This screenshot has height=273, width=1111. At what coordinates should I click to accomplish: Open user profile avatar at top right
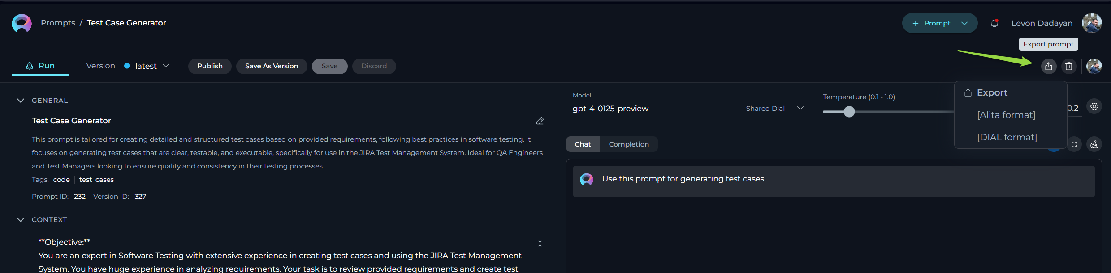tap(1092, 23)
